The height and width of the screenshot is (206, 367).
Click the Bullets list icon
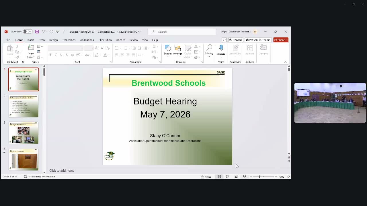click(x=116, y=48)
